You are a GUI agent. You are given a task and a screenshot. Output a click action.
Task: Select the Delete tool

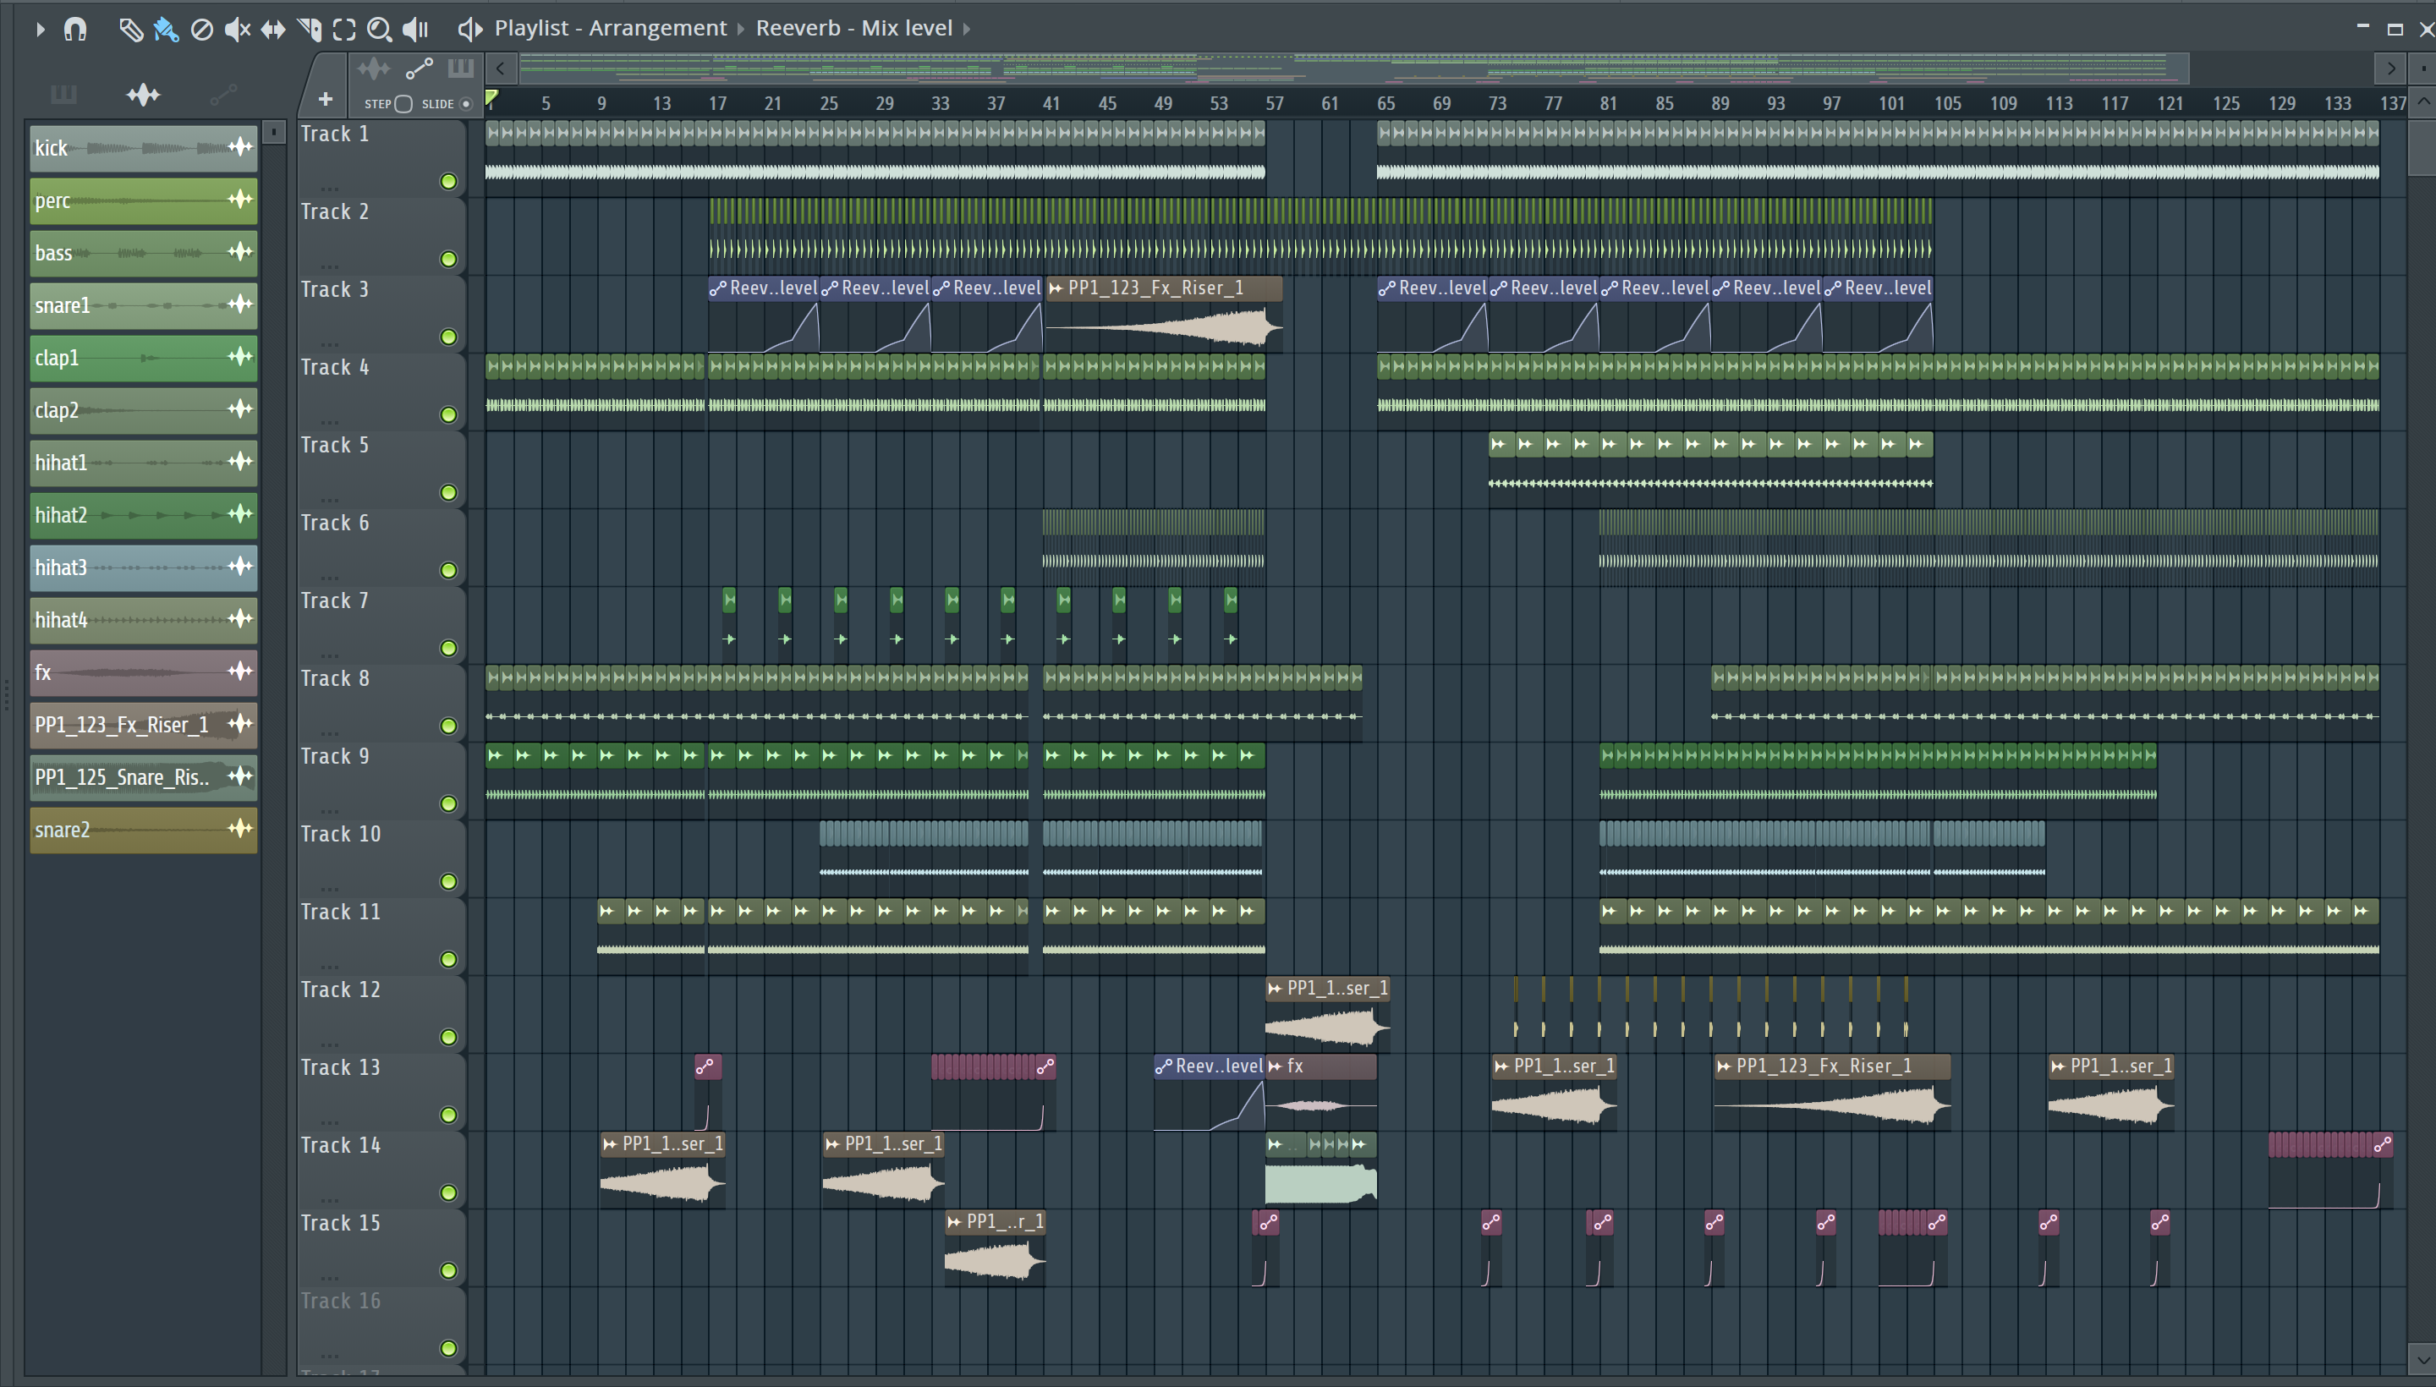[202, 30]
